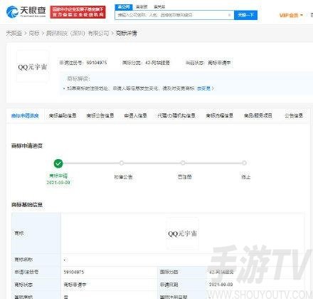Click the progress date 2021-09-09
This screenshot has width=313, height=299.
pos(58,183)
